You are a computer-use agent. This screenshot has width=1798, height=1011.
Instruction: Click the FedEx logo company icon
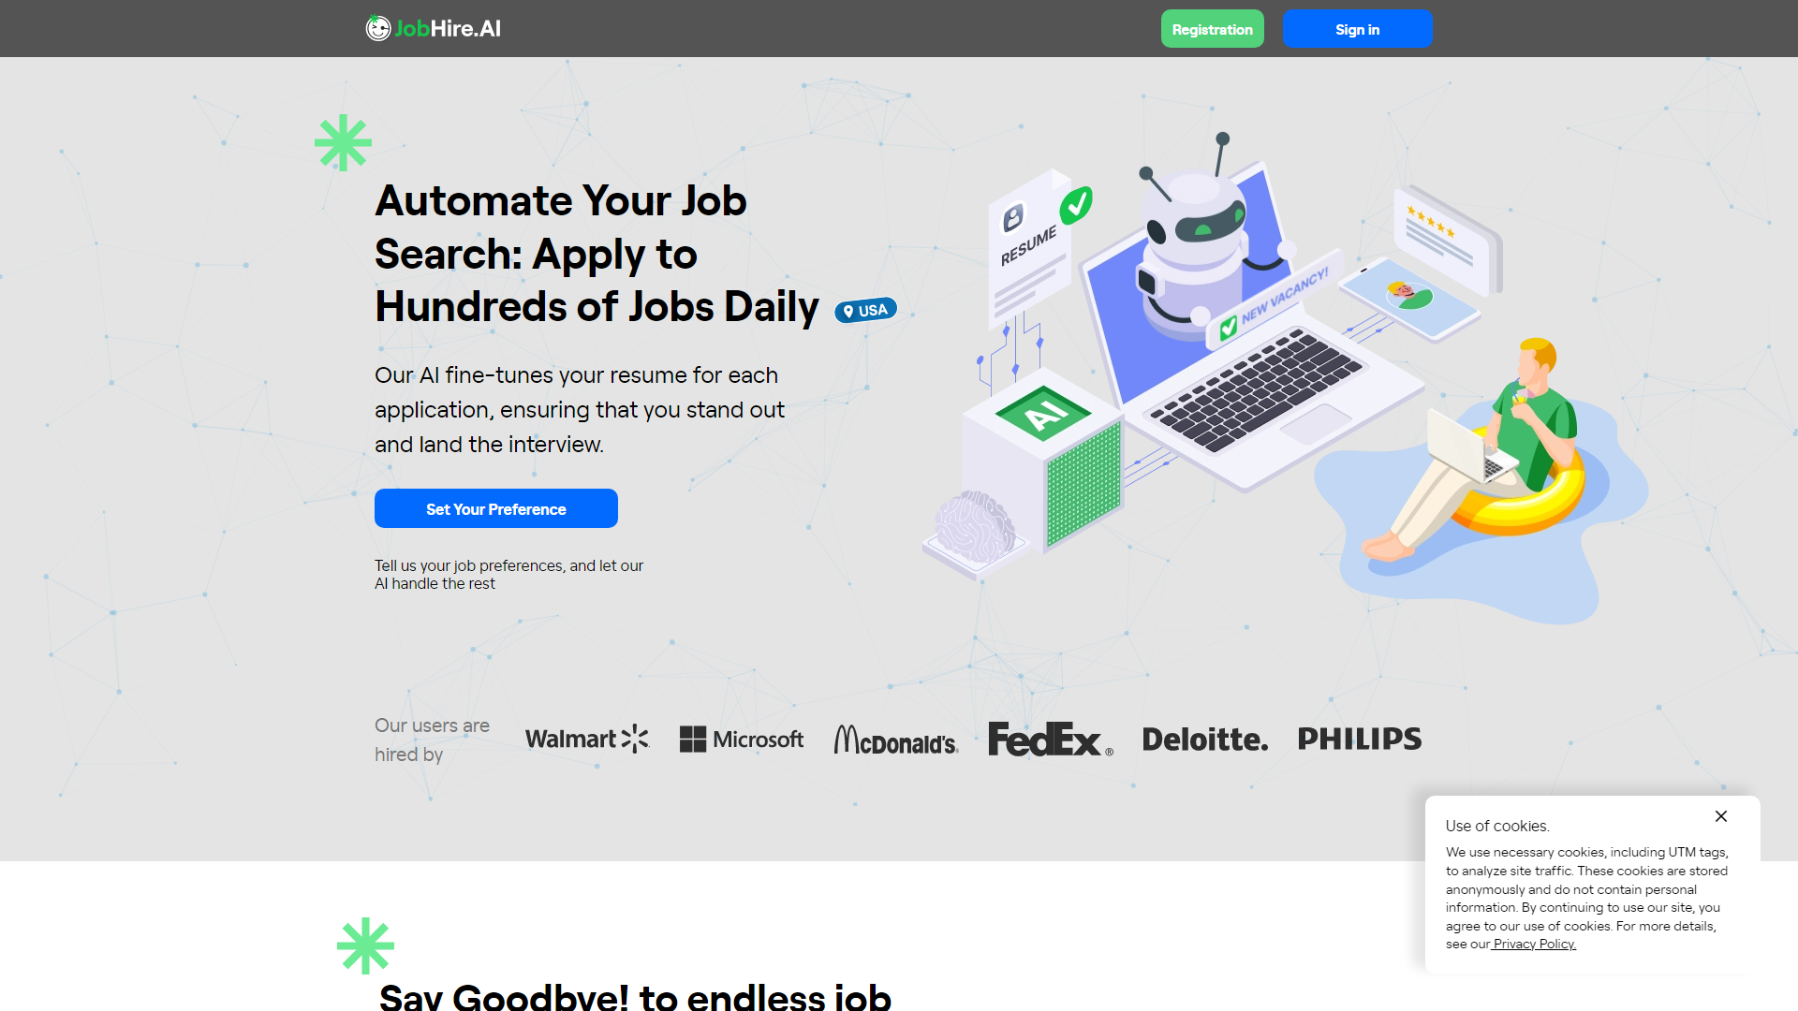point(1047,739)
